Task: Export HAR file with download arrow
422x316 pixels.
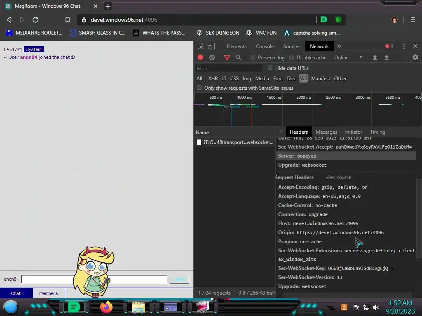Action: click(387, 57)
